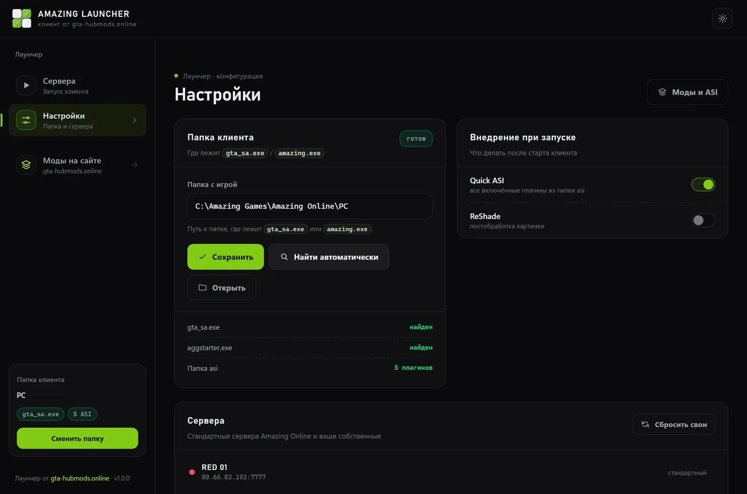Enable the ReShade switch
Screen dimensions: 747x494
click(x=703, y=220)
